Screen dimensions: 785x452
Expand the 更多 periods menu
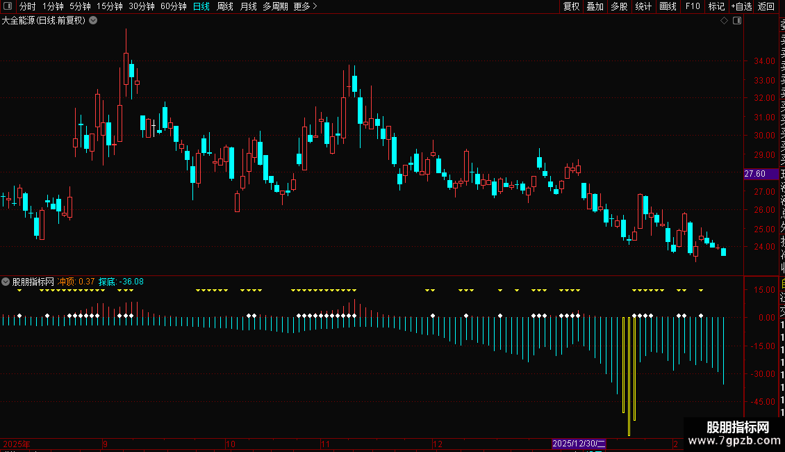tap(306, 6)
